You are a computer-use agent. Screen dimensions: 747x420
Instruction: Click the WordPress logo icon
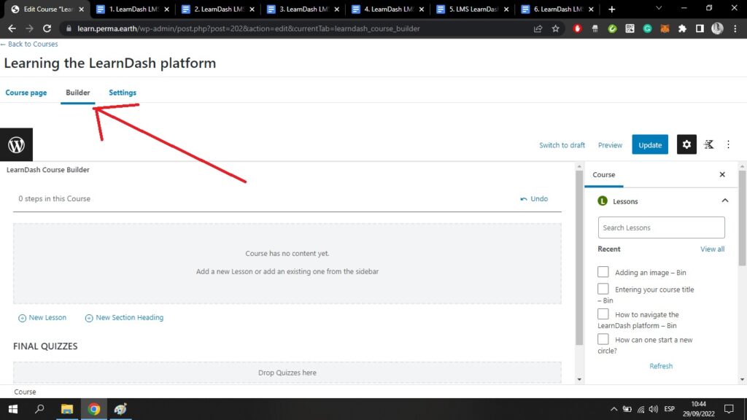16,144
